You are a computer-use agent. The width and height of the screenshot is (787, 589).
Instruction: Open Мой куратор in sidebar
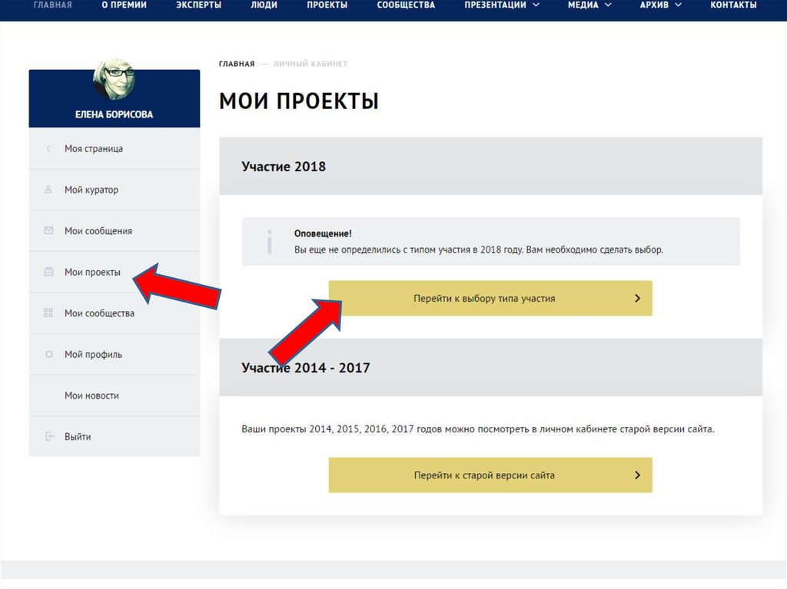pos(115,190)
